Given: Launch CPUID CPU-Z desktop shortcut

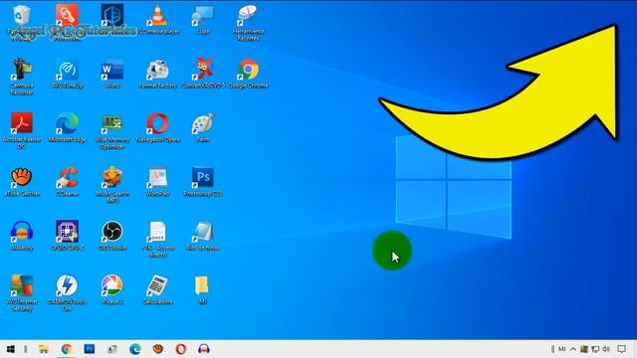Looking at the screenshot, I should [67, 232].
